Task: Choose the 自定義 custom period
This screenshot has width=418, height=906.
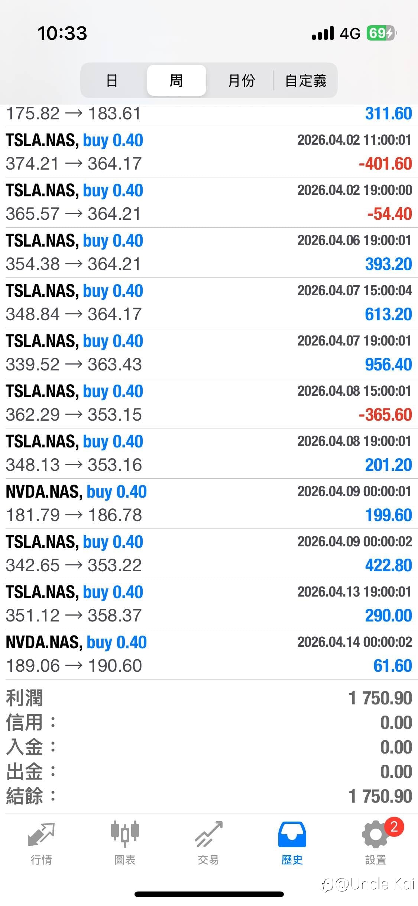Action: point(306,80)
